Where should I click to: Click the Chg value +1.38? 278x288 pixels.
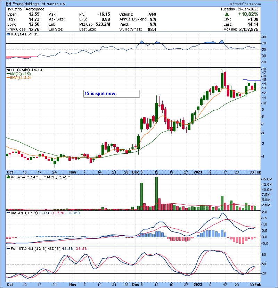pos(253,19)
